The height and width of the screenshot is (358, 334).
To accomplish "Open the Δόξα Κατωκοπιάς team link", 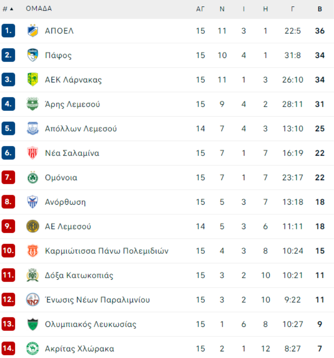I will 79,275.
